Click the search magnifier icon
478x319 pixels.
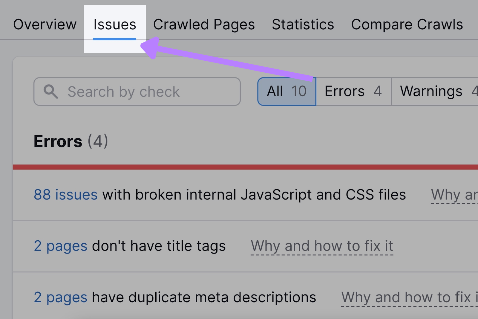point(51,91)
